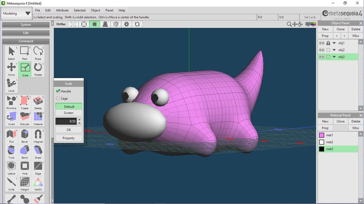Viewport: 364px width, 204px height.
Task: Collapse the Command section header
Action: pos(26,41)
